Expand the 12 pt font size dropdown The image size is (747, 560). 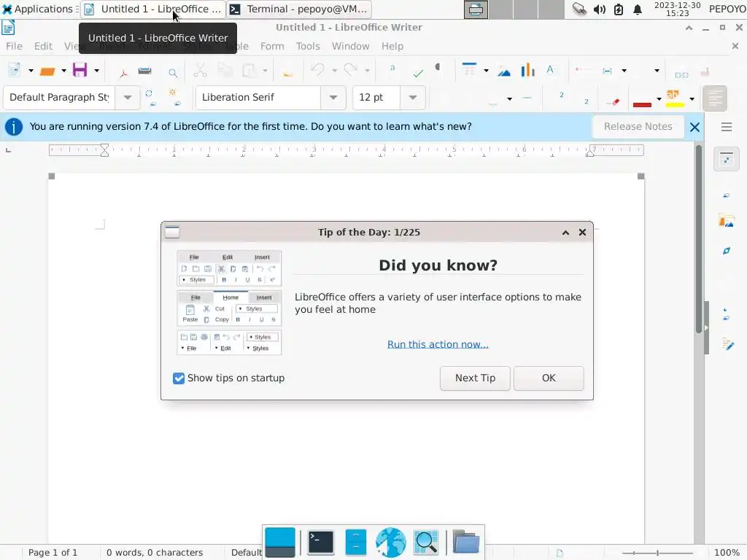coord(413,98)
